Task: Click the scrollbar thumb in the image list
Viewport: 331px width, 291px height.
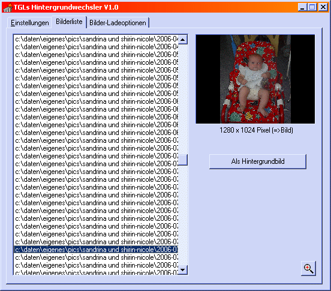Action: 183,160
